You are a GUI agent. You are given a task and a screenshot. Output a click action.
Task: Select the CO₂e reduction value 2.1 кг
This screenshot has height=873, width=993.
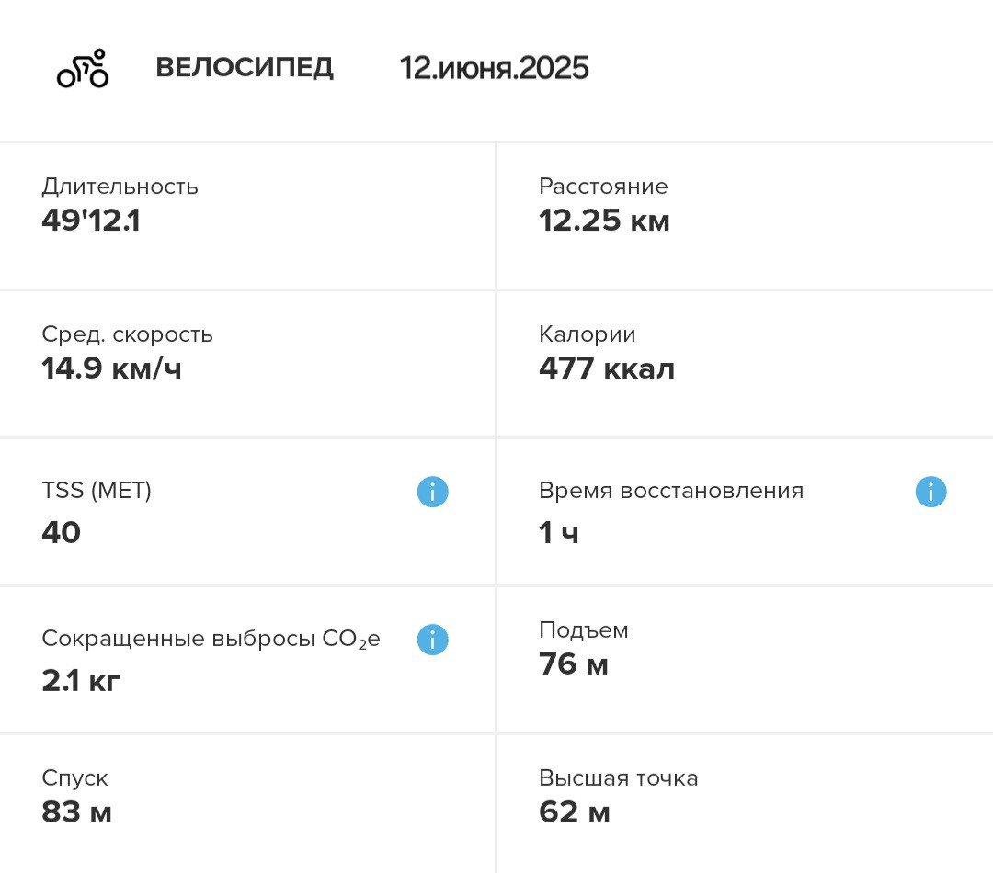coord(81,681)
